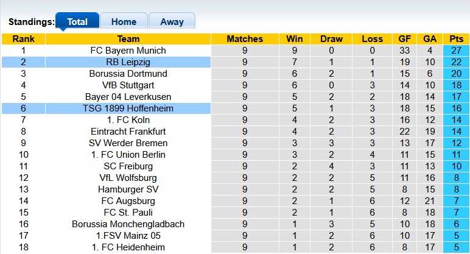Click on Borussia Monchengladbach

coord(128,224)
